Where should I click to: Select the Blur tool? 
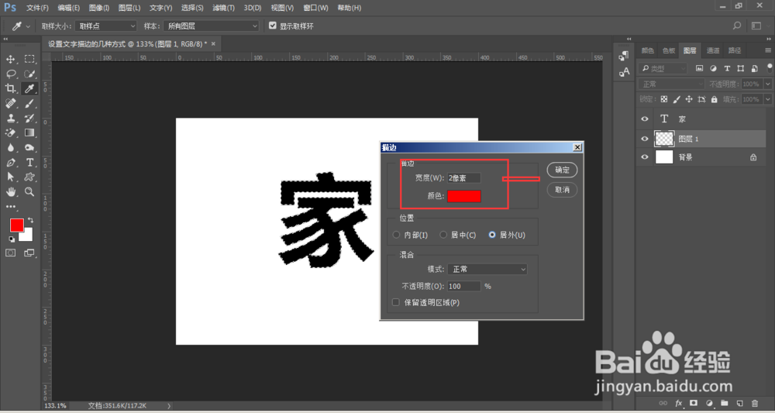[x=10, y=147]
